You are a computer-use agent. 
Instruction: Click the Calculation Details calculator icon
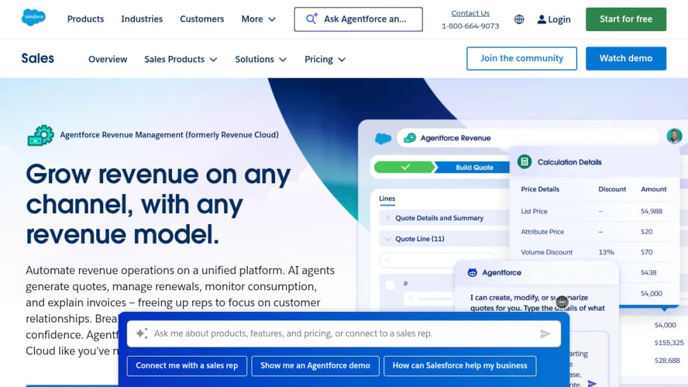coord(524,162)
